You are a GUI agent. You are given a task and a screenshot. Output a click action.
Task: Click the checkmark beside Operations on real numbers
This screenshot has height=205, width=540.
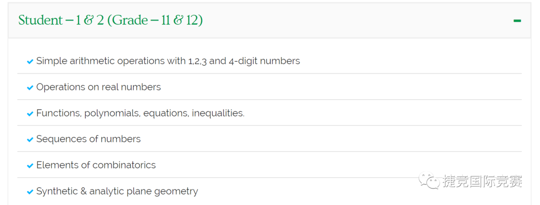click(x=30, y=88)
